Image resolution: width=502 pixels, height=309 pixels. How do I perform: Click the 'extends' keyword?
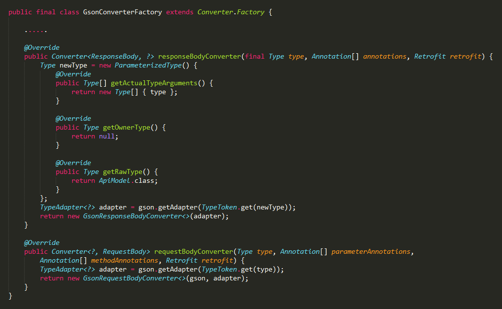tap(180, 12)
